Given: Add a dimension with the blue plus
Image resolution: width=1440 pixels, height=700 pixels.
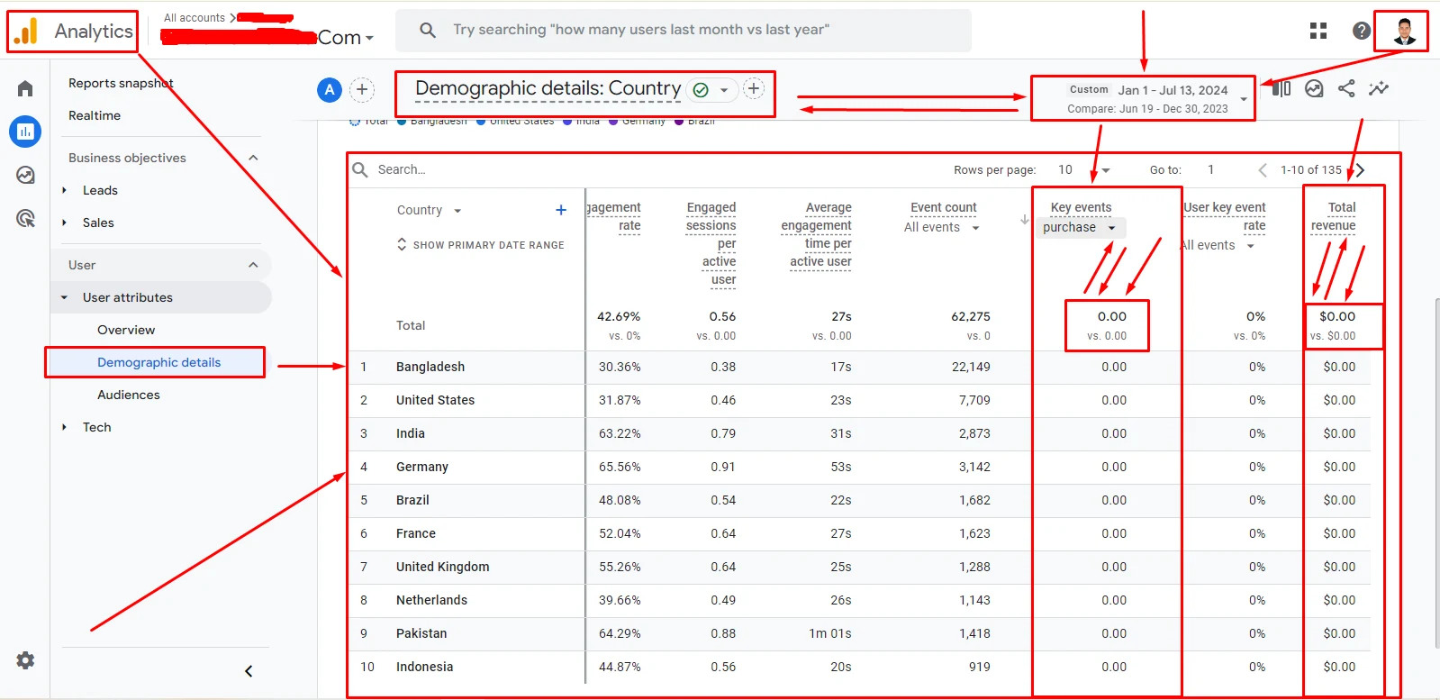Looking at the screenshot, I should pos(561,210).
